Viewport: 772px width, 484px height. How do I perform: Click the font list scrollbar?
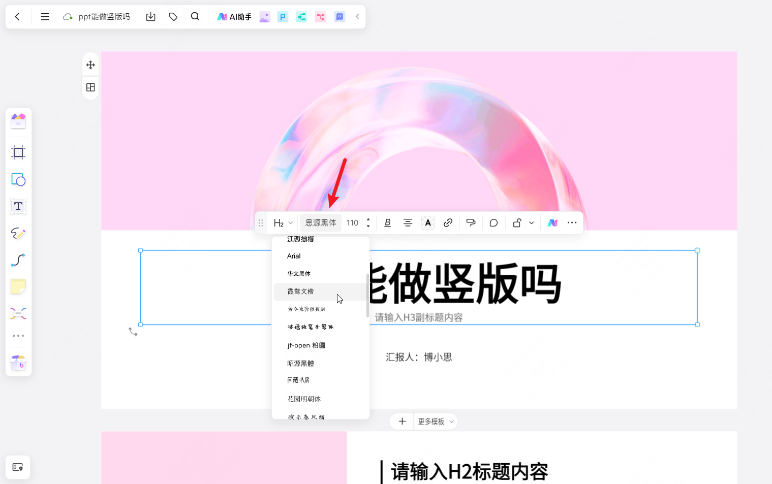tap(367, 296)
